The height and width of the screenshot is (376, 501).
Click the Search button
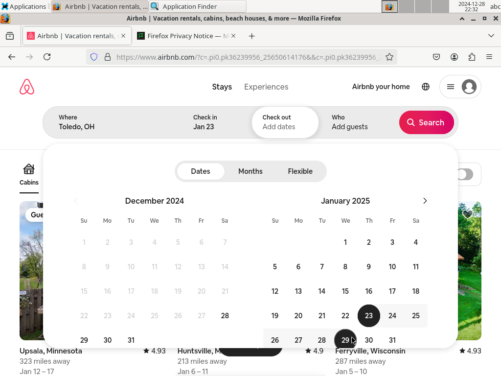tap(426, 122)
